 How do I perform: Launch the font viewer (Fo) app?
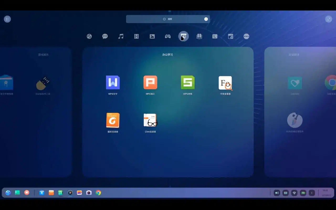225,83
